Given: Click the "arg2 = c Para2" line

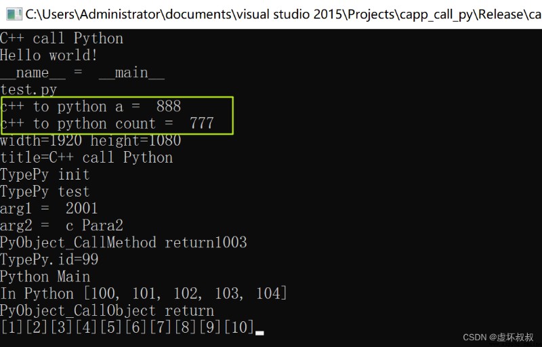Looking at the screenshot, I should (x=62, y=225).
